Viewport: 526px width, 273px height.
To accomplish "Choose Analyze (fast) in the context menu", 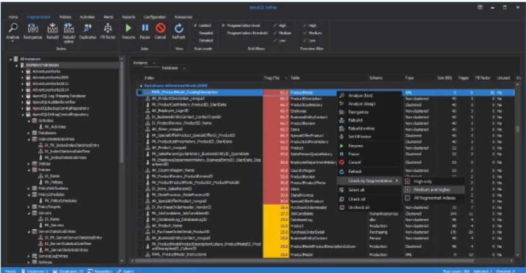I will [x=360, y=95].
